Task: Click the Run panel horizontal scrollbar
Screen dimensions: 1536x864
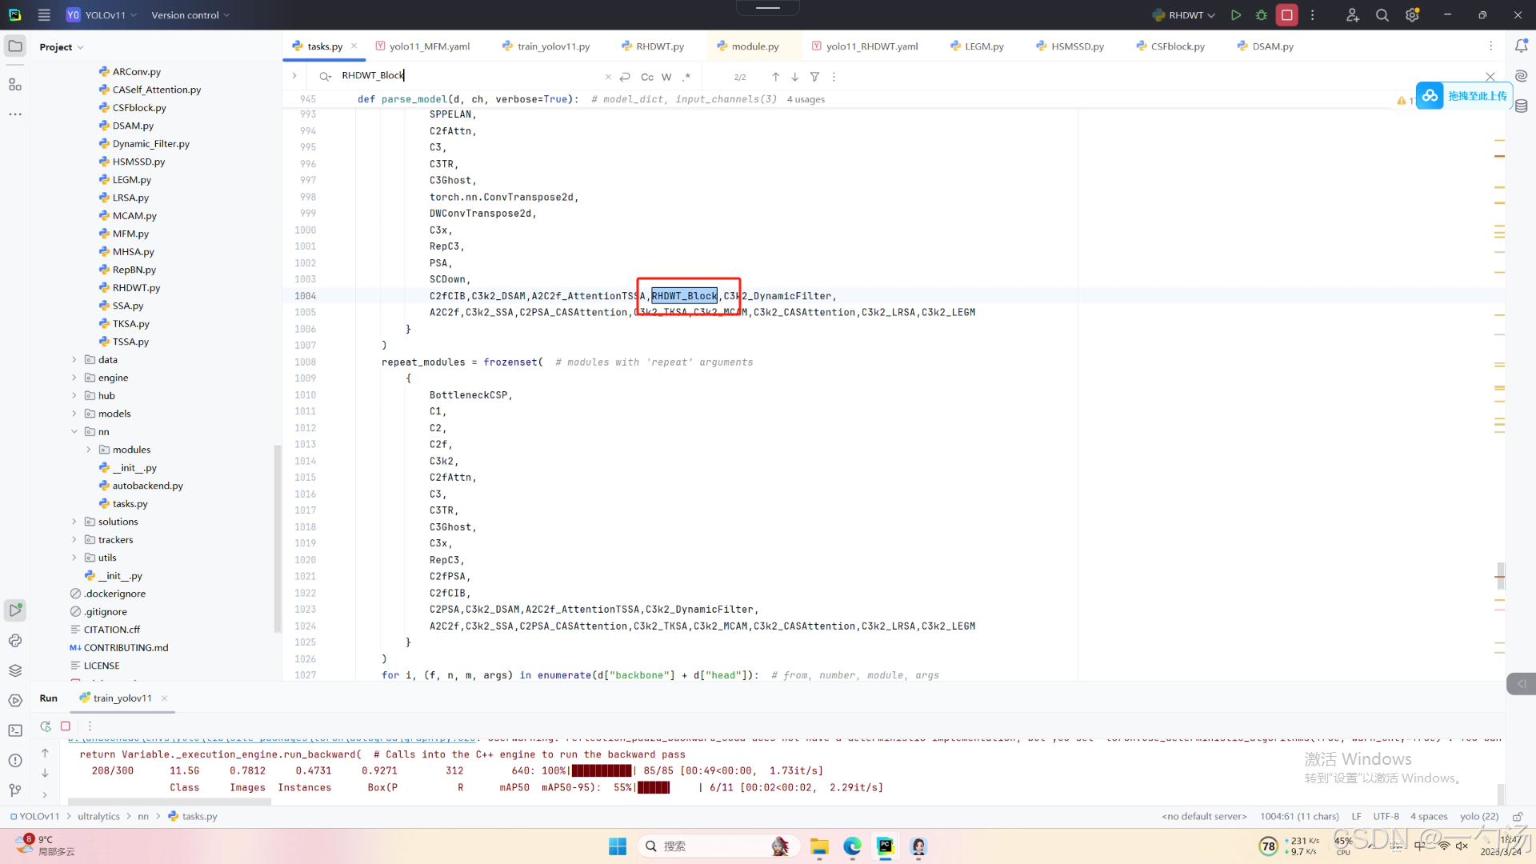Action: tap(170, 802)
